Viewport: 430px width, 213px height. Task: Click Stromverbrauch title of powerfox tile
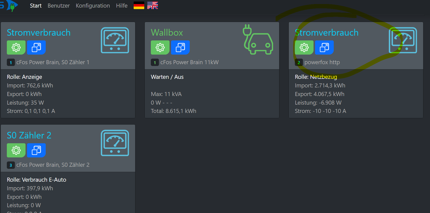click(x=327, y=33)
